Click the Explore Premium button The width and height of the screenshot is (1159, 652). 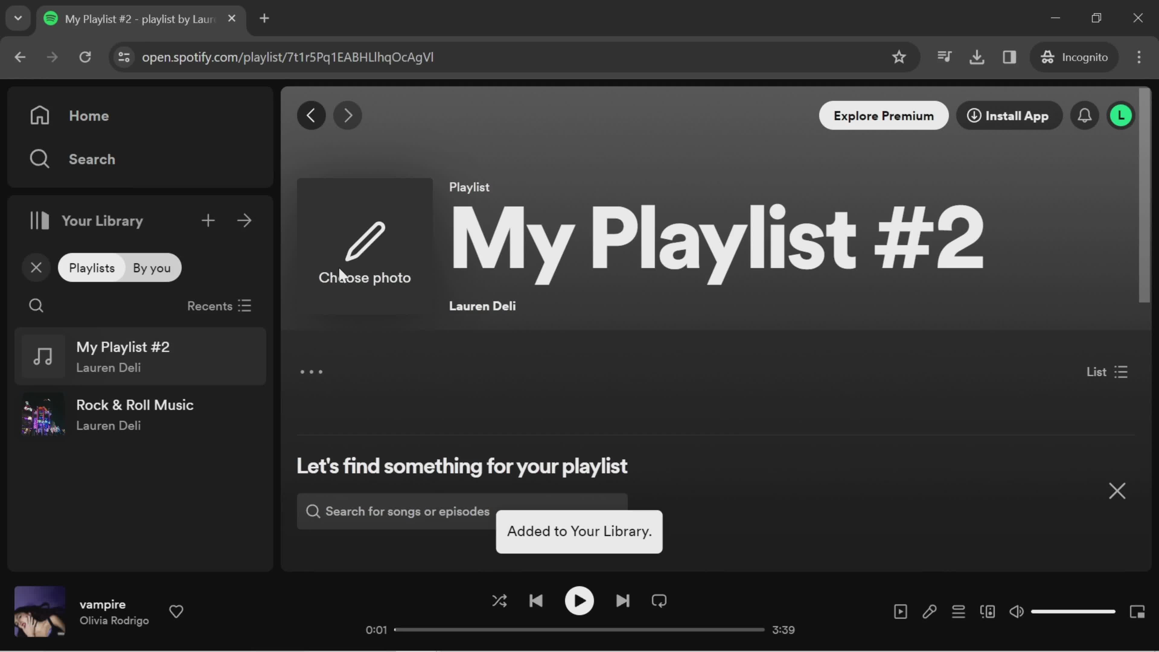point(883,115)
